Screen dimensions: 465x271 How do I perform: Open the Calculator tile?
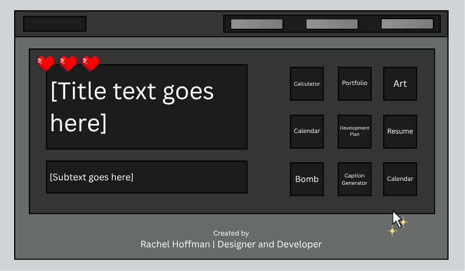click(x=307, y=84)
